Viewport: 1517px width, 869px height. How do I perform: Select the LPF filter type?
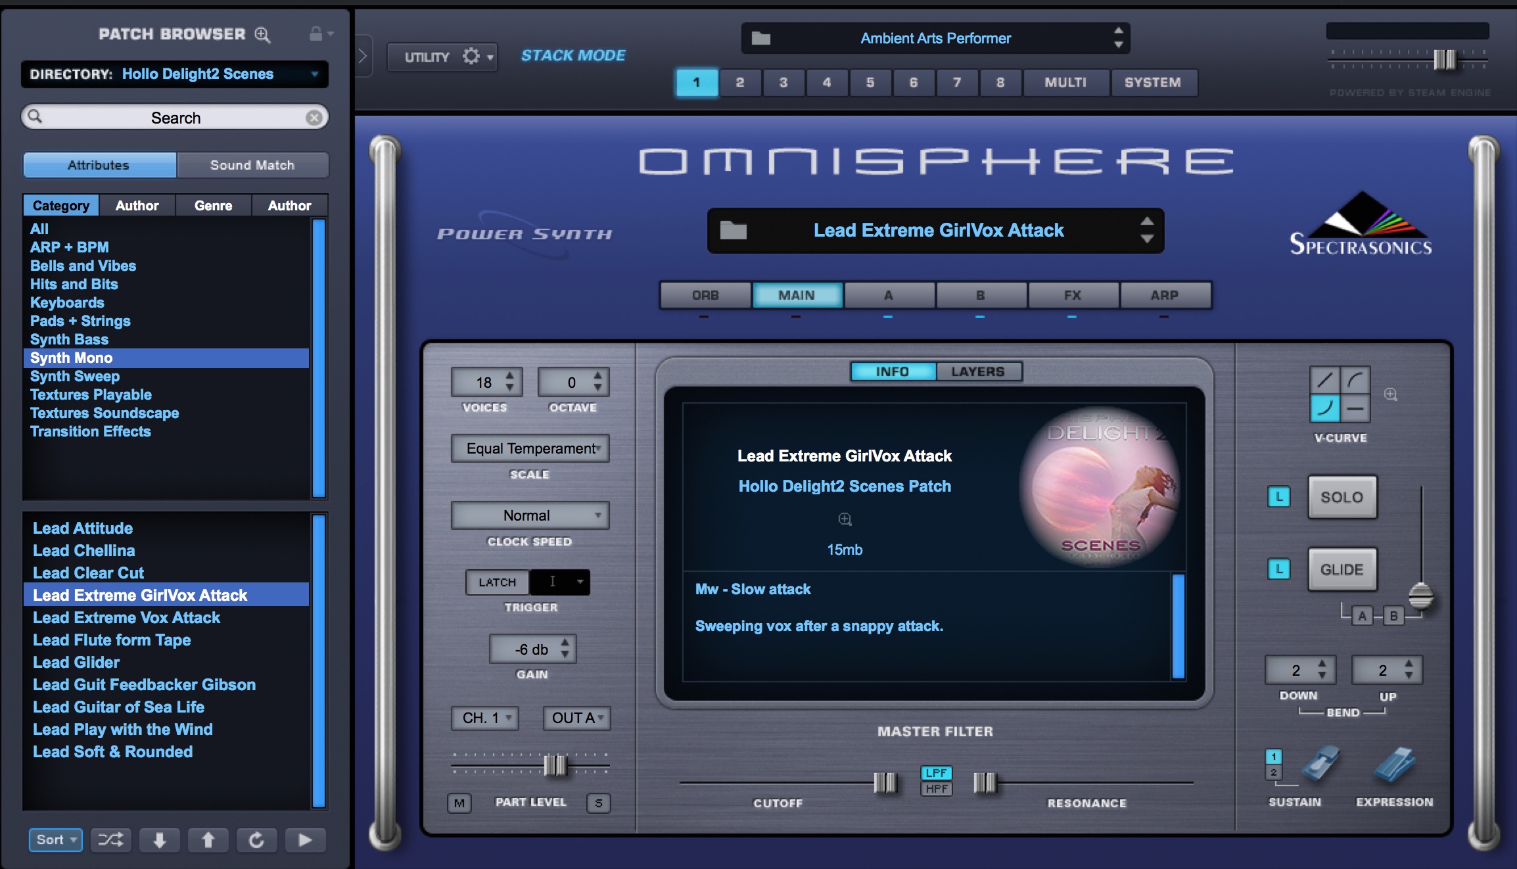click(x=936, y=773)
